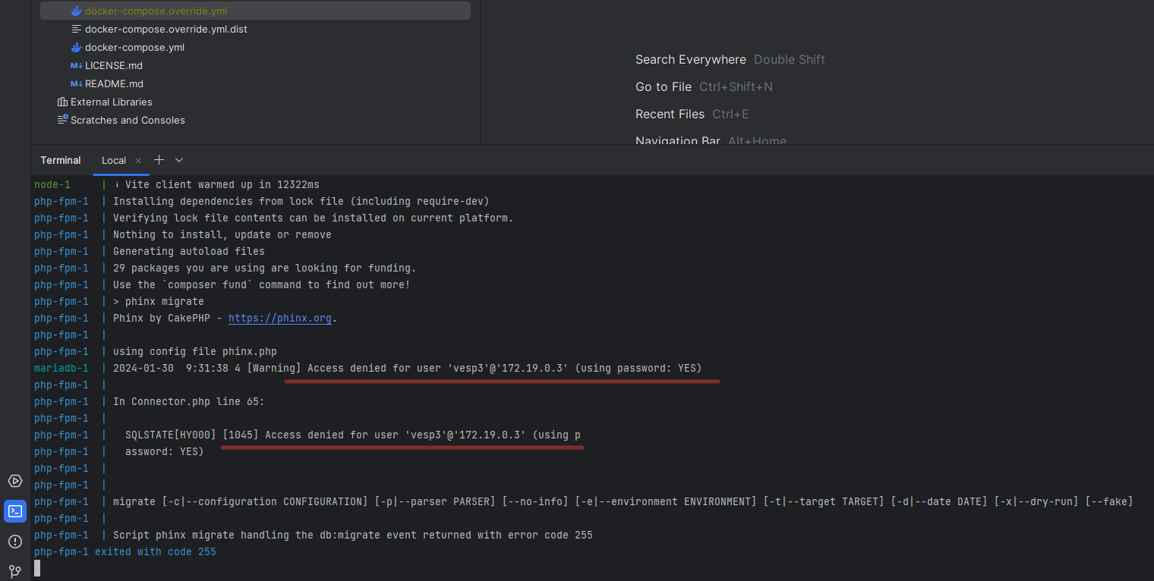Click the Terminal panel title
Viewport: 1154px width, 581px height.
[x=61, y=161]
